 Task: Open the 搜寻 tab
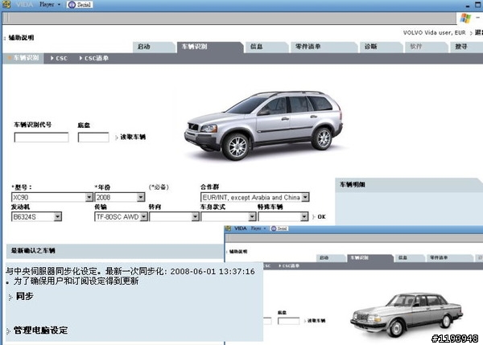(x=466, y=47)
